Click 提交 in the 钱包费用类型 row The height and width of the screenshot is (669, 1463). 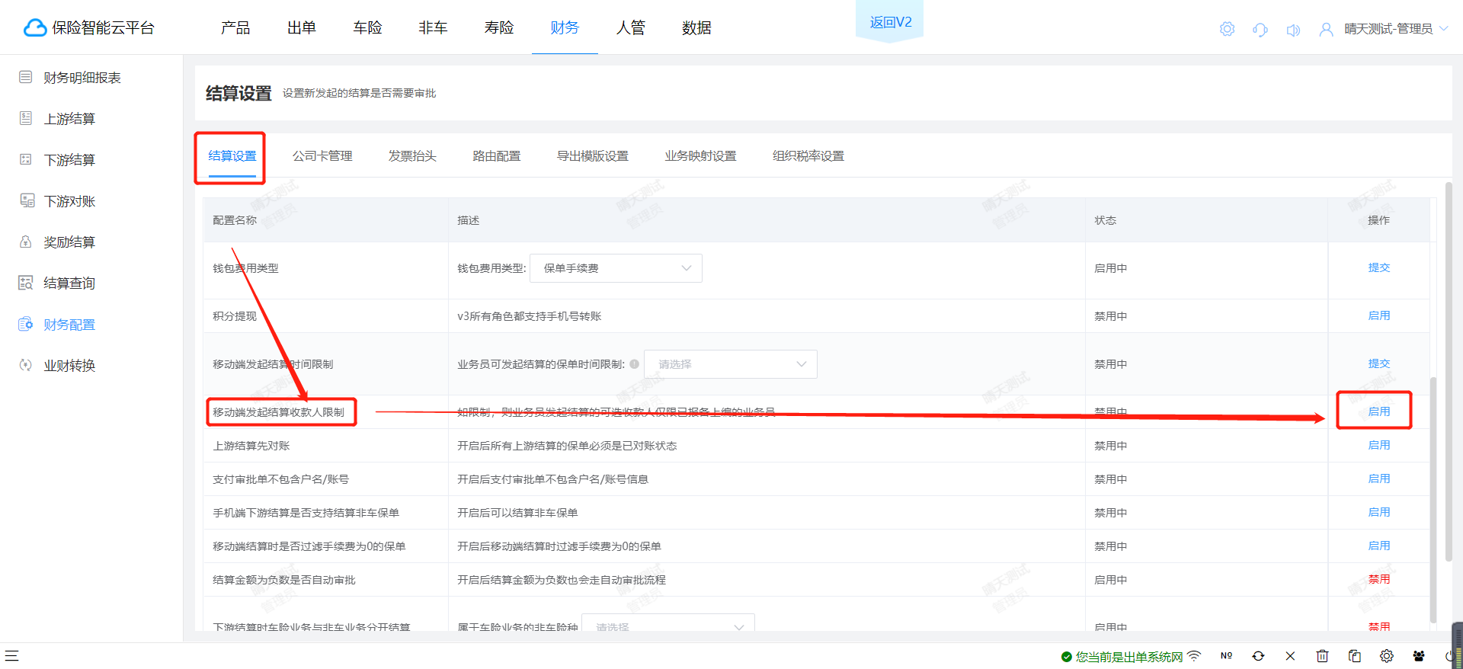(x=1379, y=267)
